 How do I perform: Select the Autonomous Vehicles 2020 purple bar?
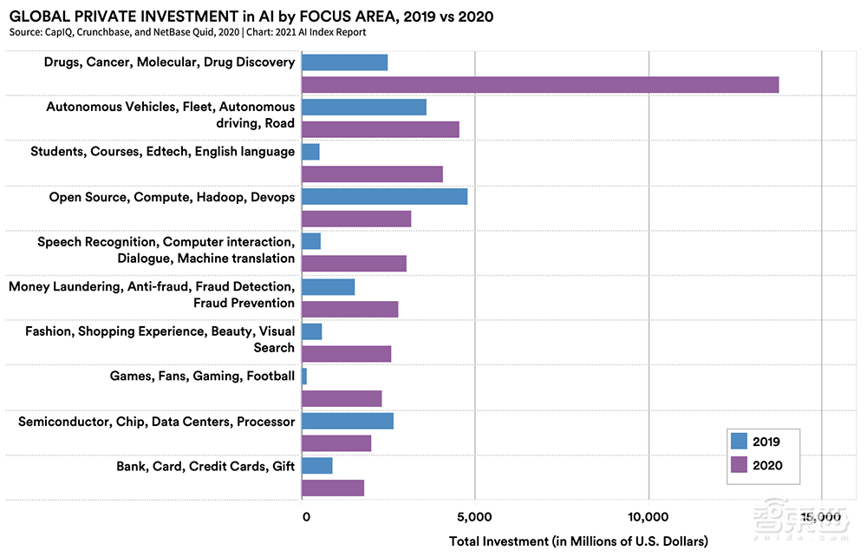380,129
